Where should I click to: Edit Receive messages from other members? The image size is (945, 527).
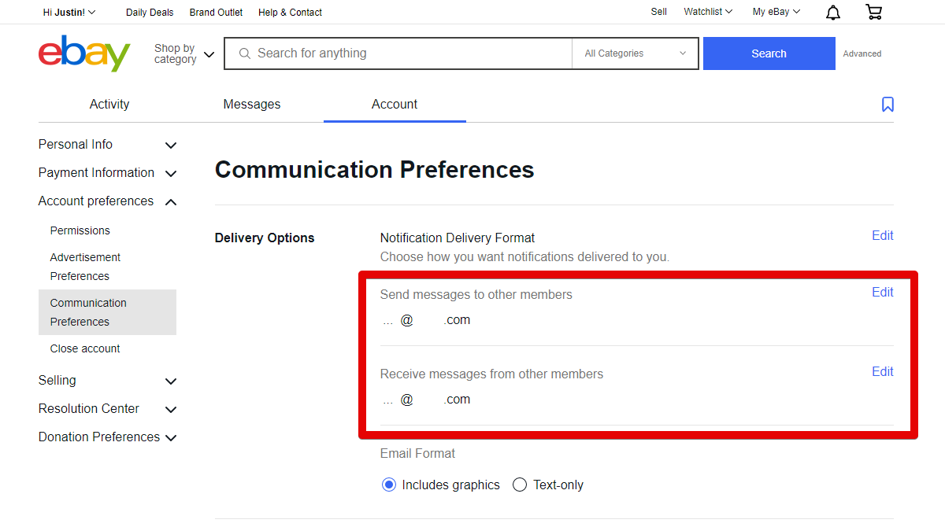[x=882, y=372]
